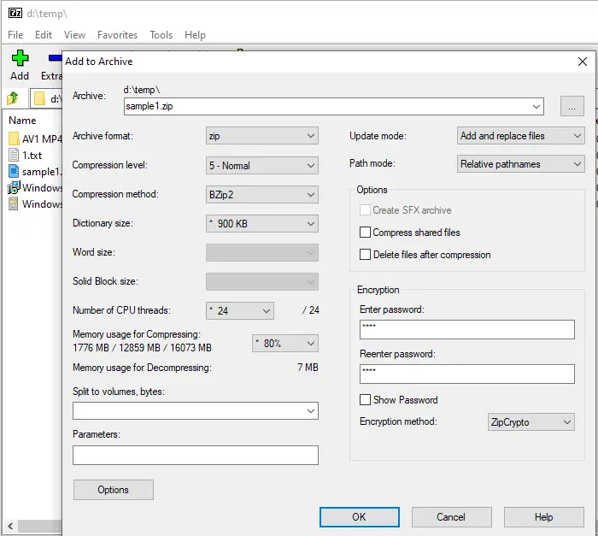
Task: Expand the archive name history dropdown arrow
Action: pos(536,106)
